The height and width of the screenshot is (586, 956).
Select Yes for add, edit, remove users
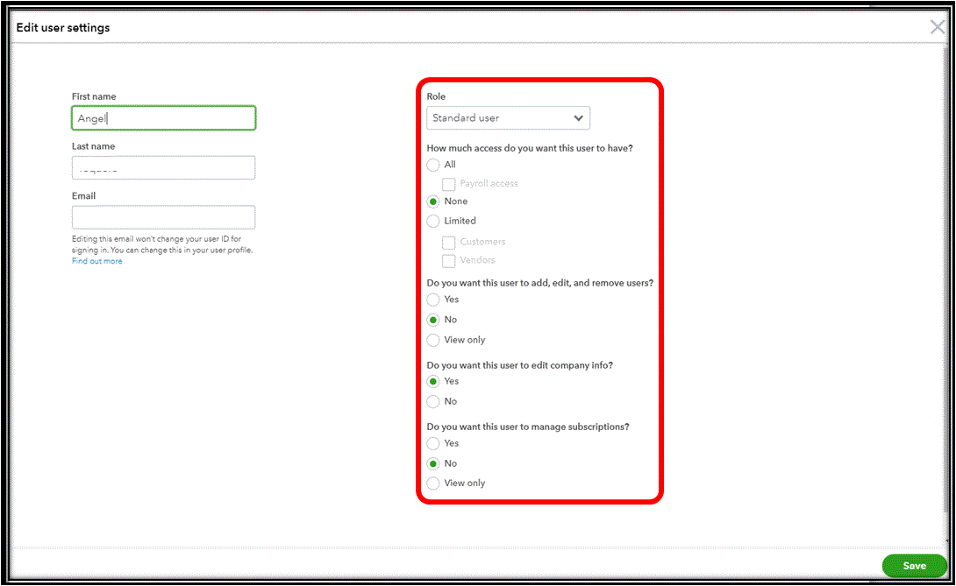click(433, 299)
